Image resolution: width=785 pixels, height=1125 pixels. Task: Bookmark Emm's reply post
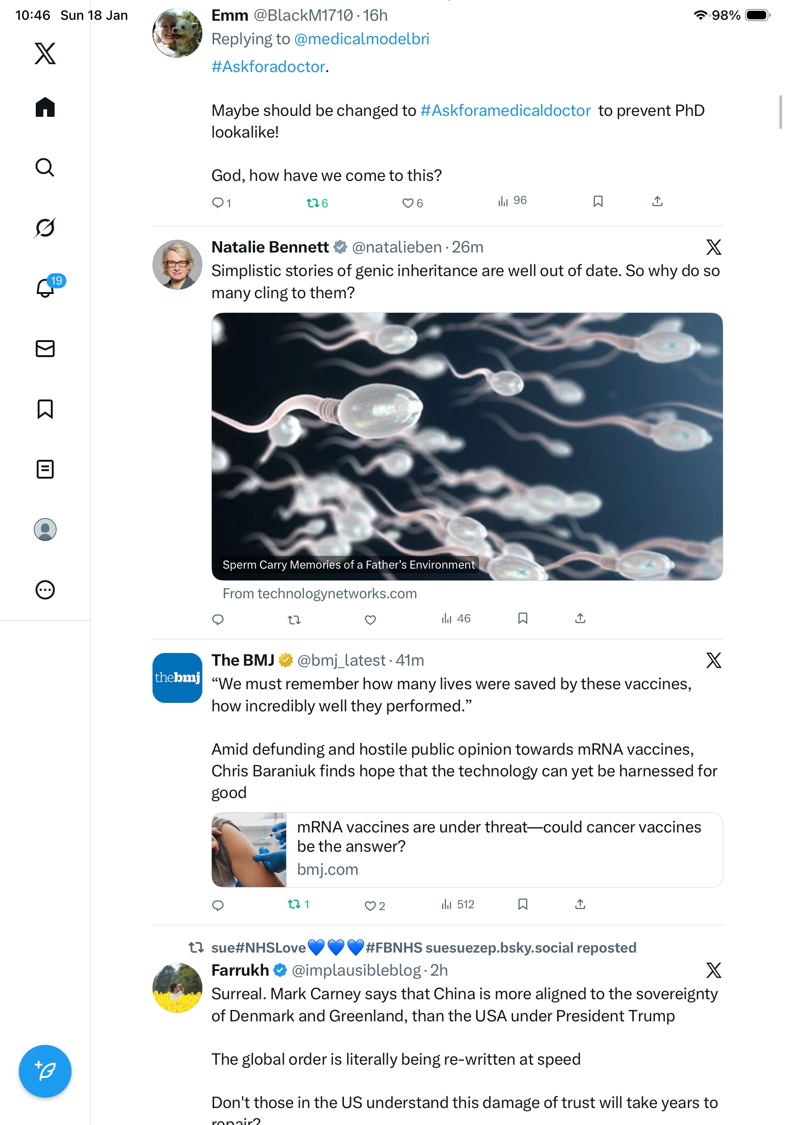tap(598, 201)
